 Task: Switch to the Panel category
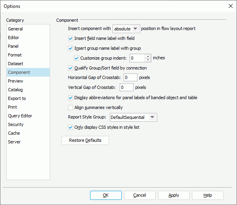coord(28,46)
